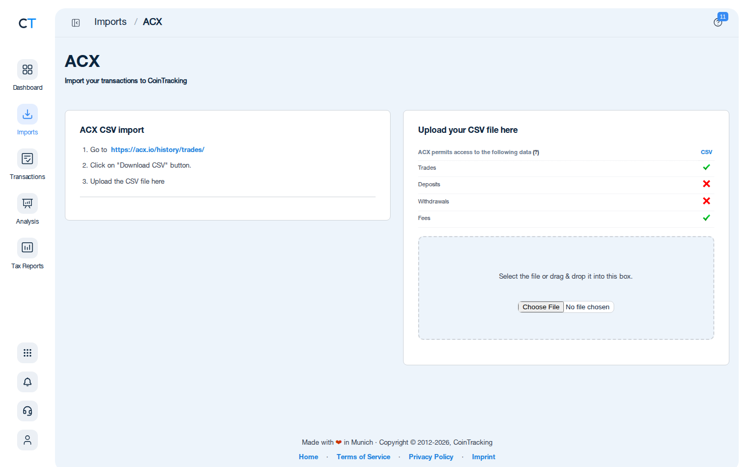The image size is (747, 467).
Task: Open the Dashboard sidebar icon
Action: (27, 70)
